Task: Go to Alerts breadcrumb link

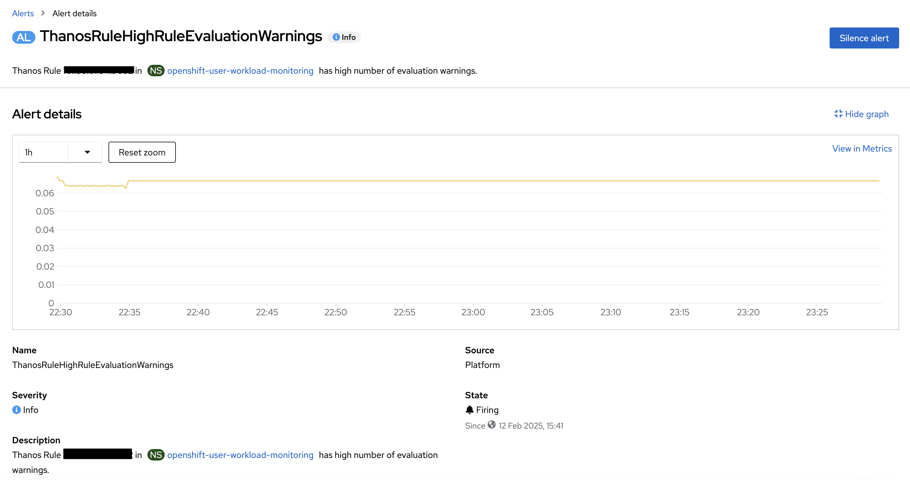Action: 23,13
